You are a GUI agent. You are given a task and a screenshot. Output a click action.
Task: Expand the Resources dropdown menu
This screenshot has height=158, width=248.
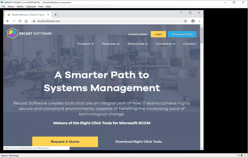tap(137, 44)
